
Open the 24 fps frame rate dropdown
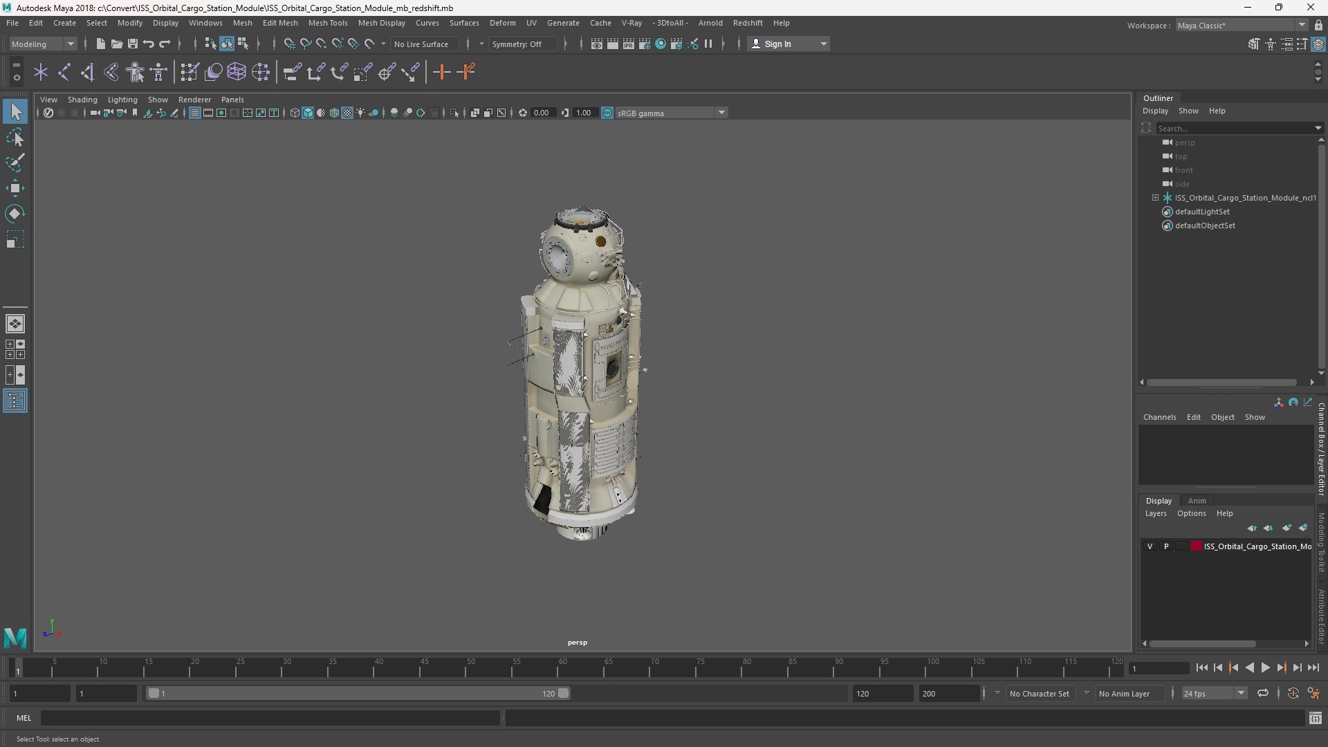tap(1213, 693)
